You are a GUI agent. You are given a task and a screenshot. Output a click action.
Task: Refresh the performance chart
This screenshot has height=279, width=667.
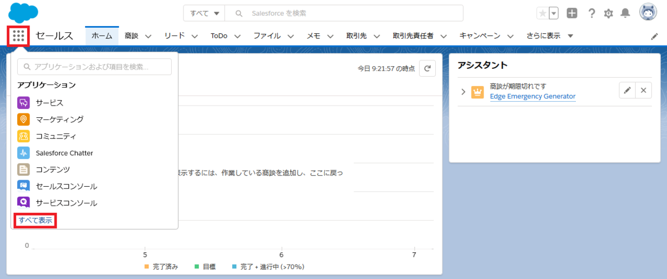coord(427,68)
